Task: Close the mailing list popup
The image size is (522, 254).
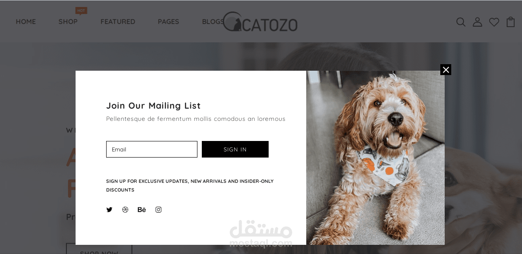Action: pyautogui.click(x=446, y=69)
